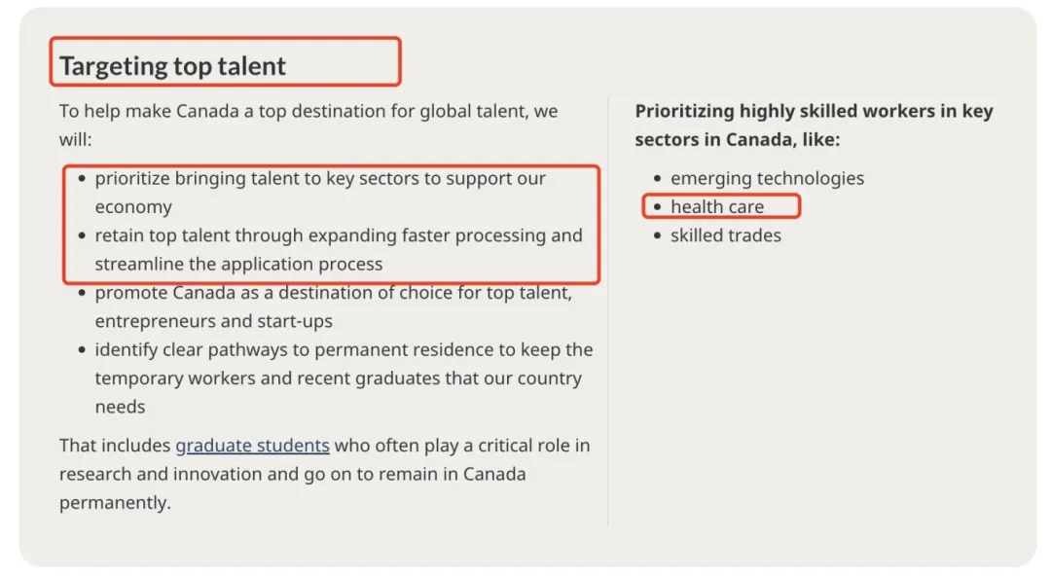
Task: Click the bullet before health care
Action: click(658, 207)
